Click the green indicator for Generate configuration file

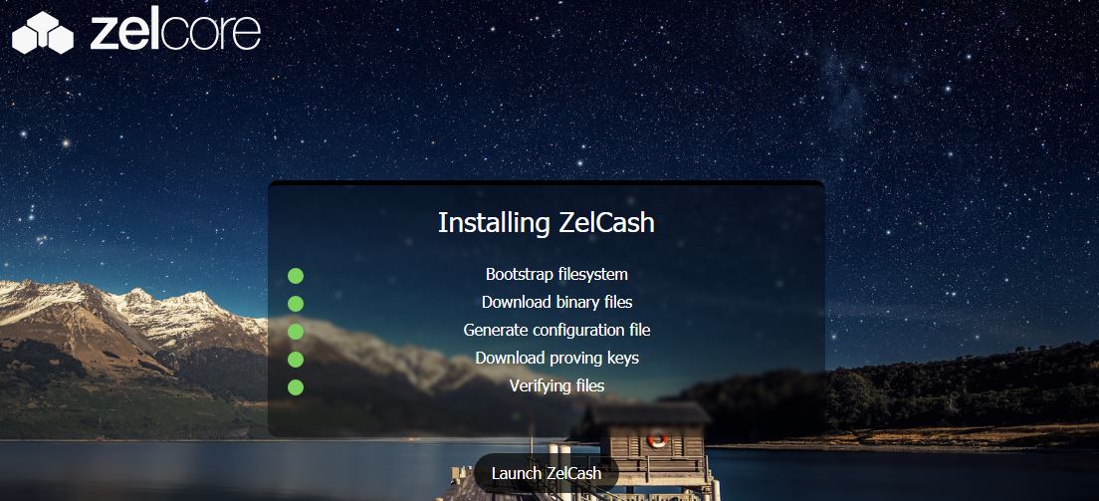coord(296,332)
